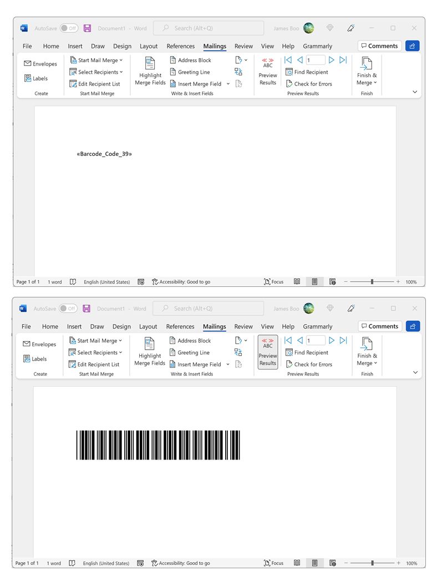Click record number field in top window
The width and height of the screenshot is (442, 586).
coord(316,60)
